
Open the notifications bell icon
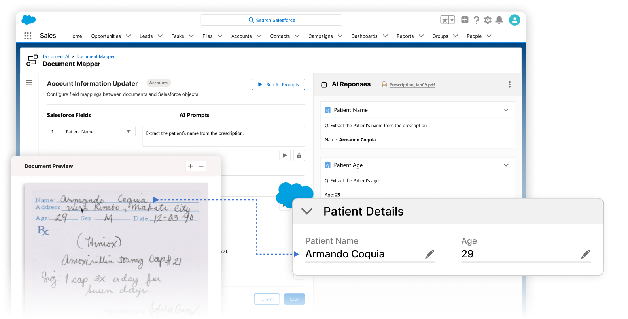(499, 20)
